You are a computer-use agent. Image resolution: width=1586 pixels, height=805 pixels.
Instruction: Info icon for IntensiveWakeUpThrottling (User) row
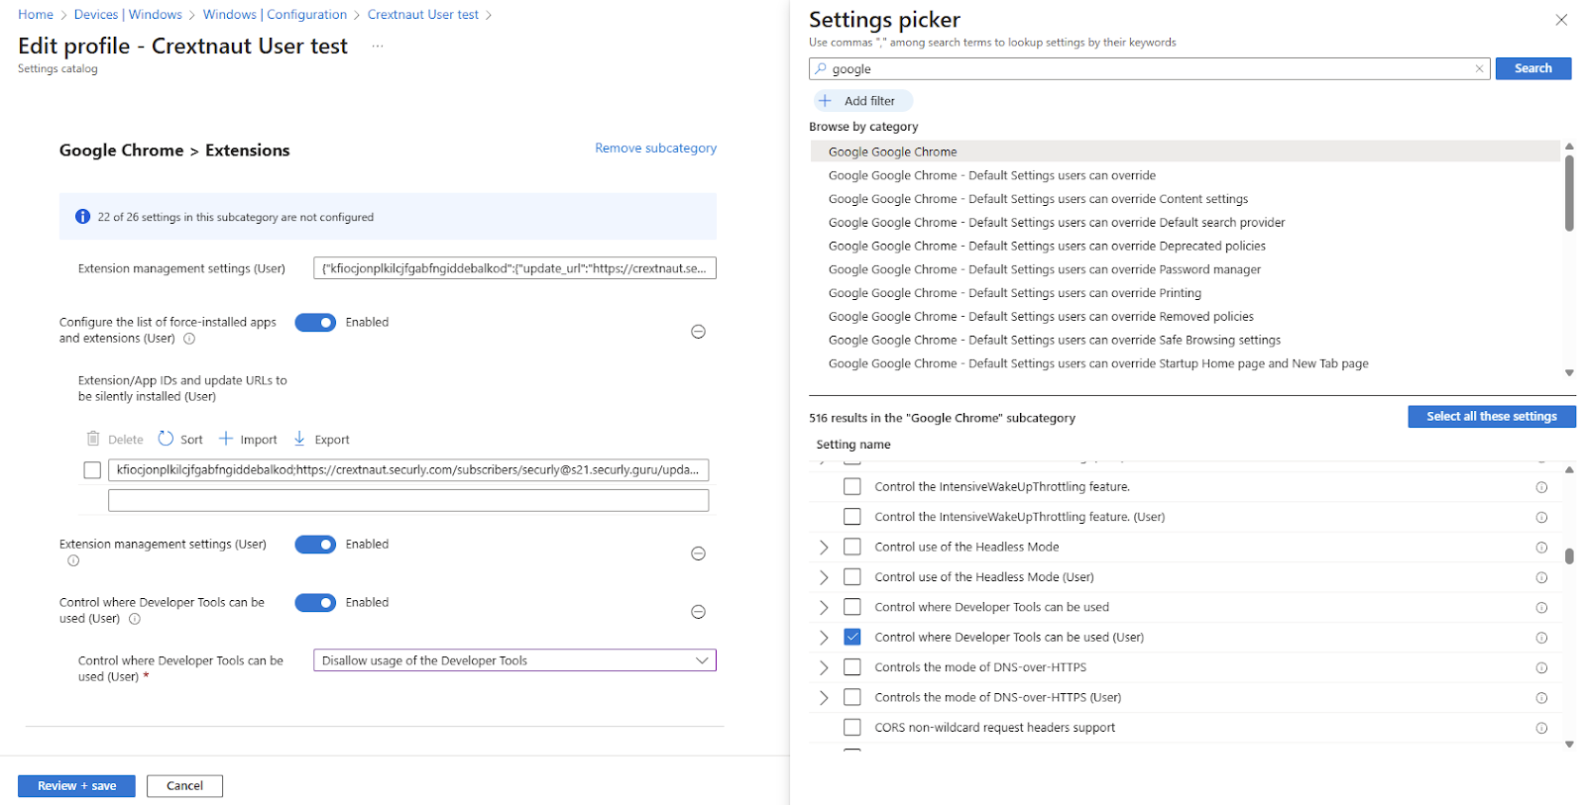pos(1541,518)
